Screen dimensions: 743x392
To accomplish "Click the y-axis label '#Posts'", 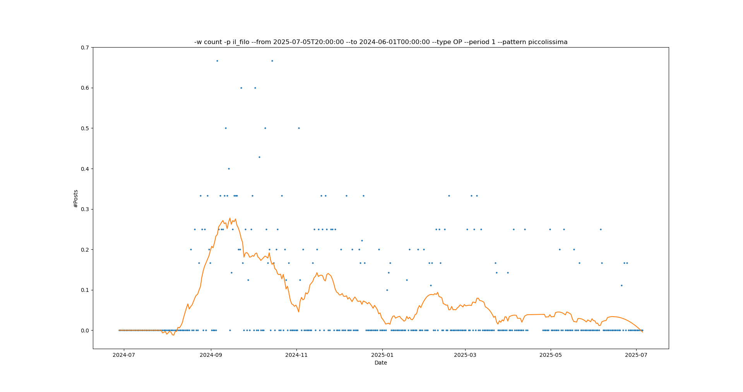I will tap(76, 198).
